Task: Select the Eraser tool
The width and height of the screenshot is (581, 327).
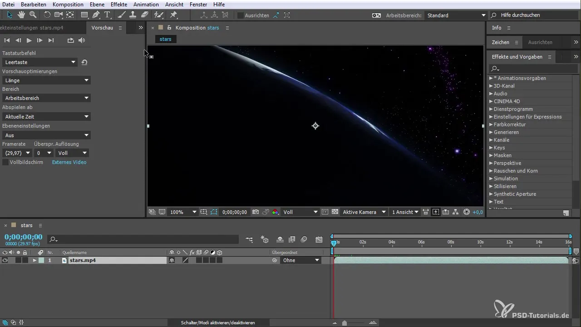Action: click(x=144, y=15)
